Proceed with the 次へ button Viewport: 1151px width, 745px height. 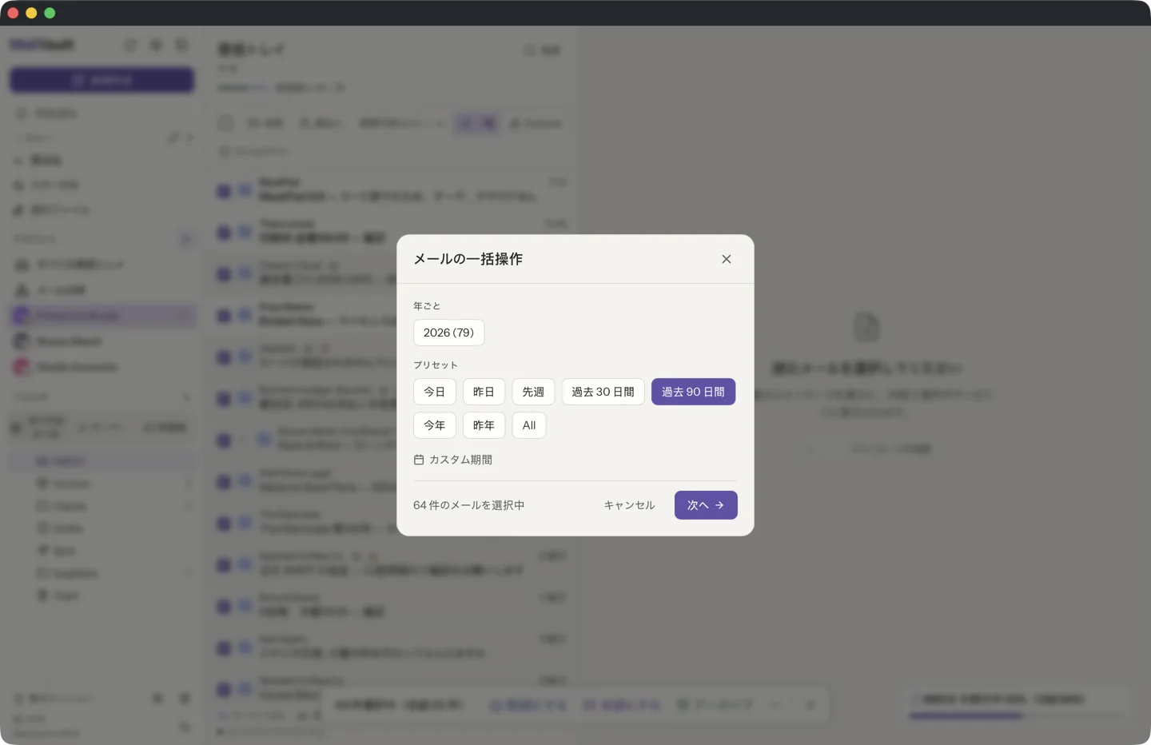[x=706, y=505]
